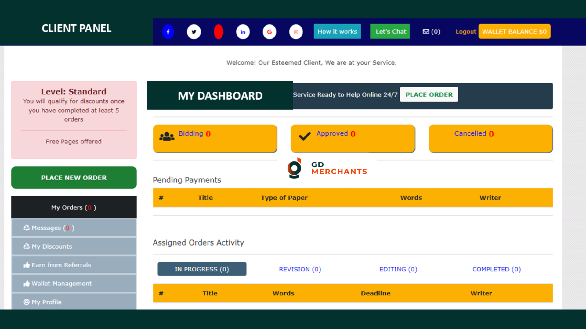Viewport: 586px width, 329px height.
Task: Open the Cancelled orders card
Action: coord(490,138)
